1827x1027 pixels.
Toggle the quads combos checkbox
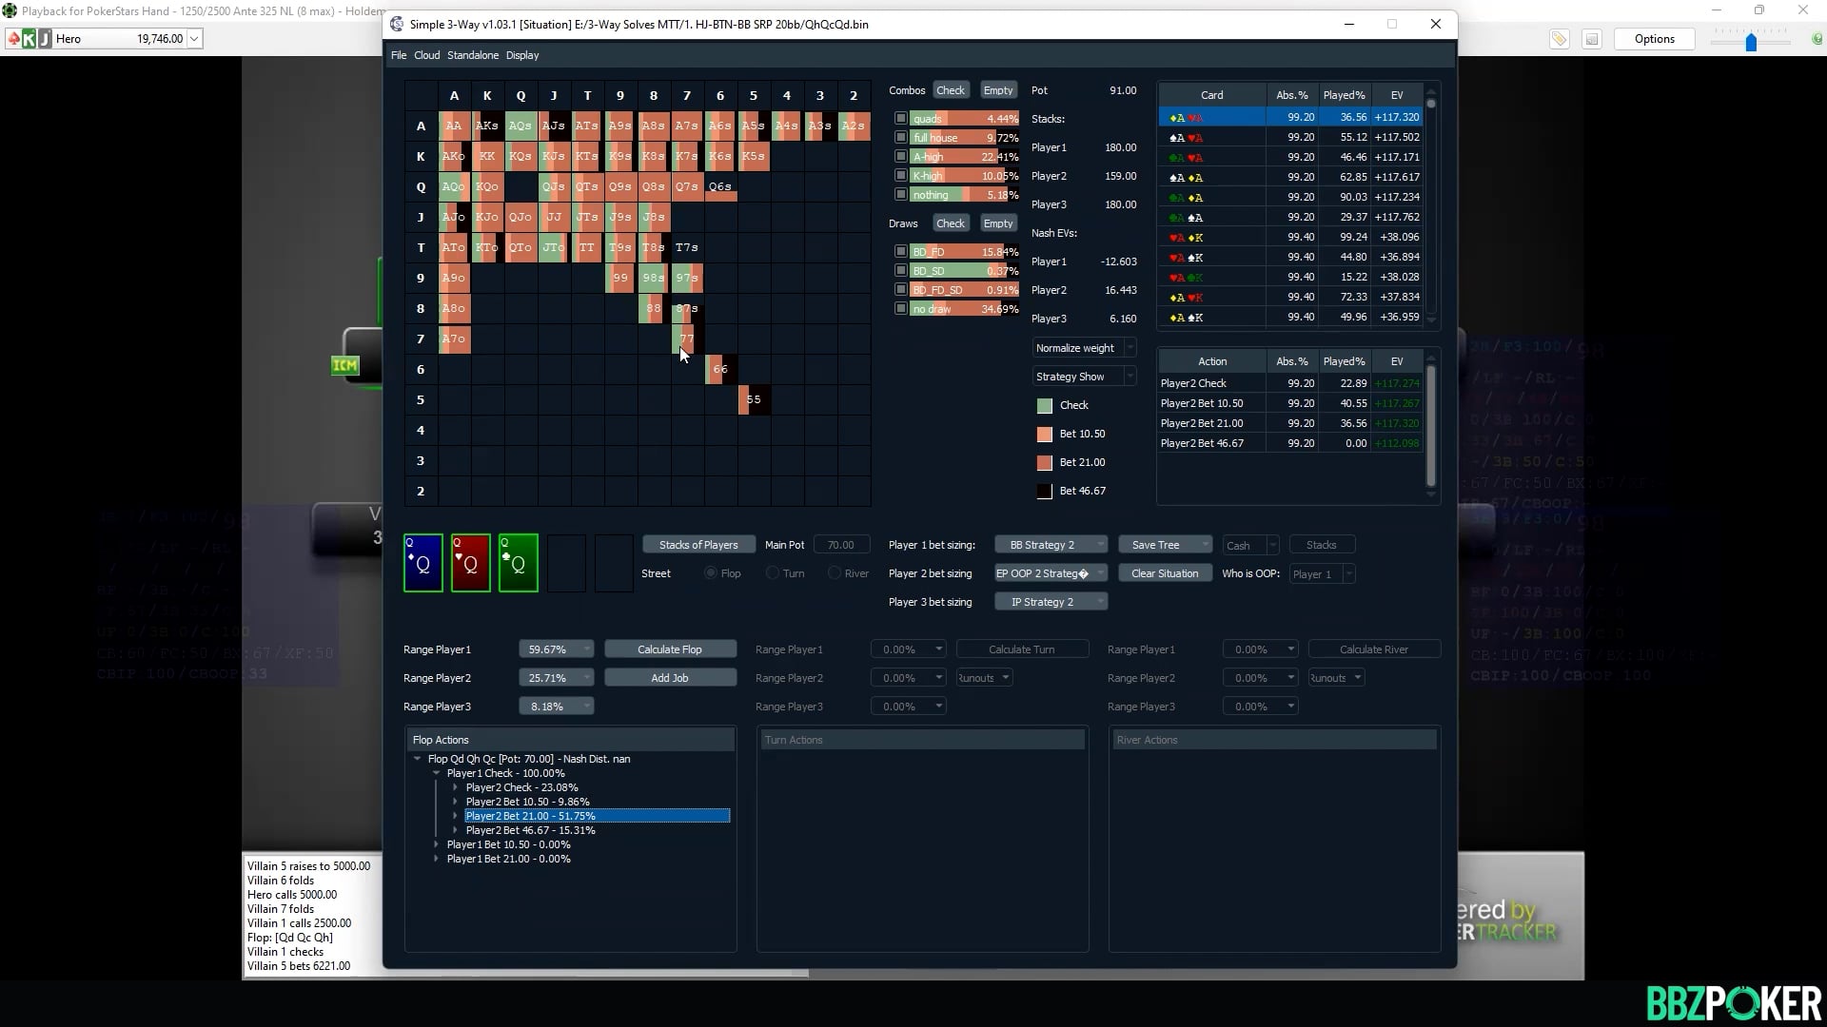tap(900, 119)
